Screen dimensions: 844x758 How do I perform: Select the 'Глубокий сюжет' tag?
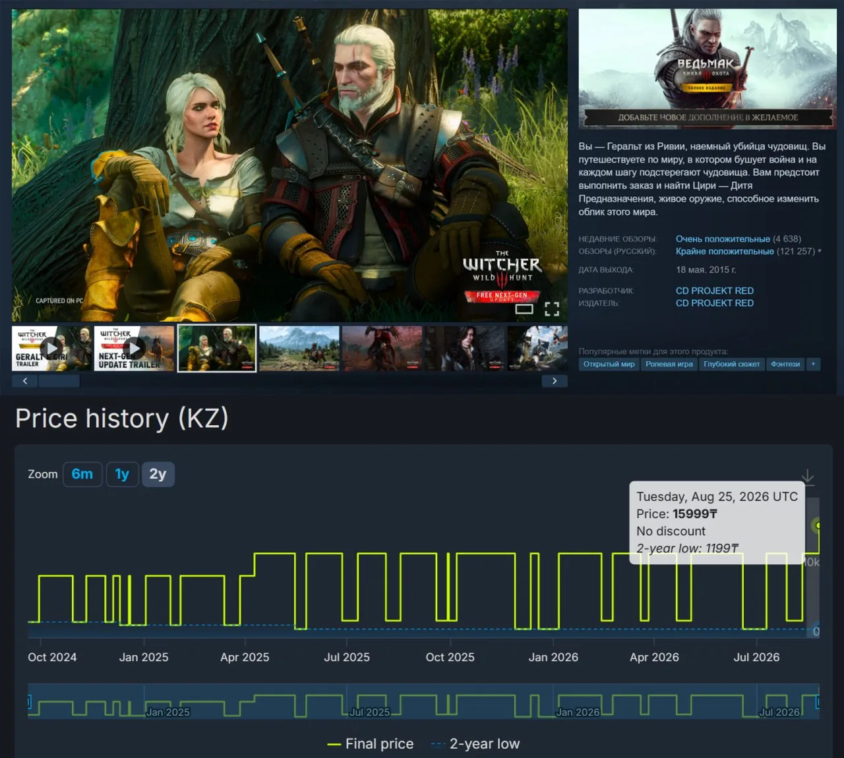click(x=732, y=364)
